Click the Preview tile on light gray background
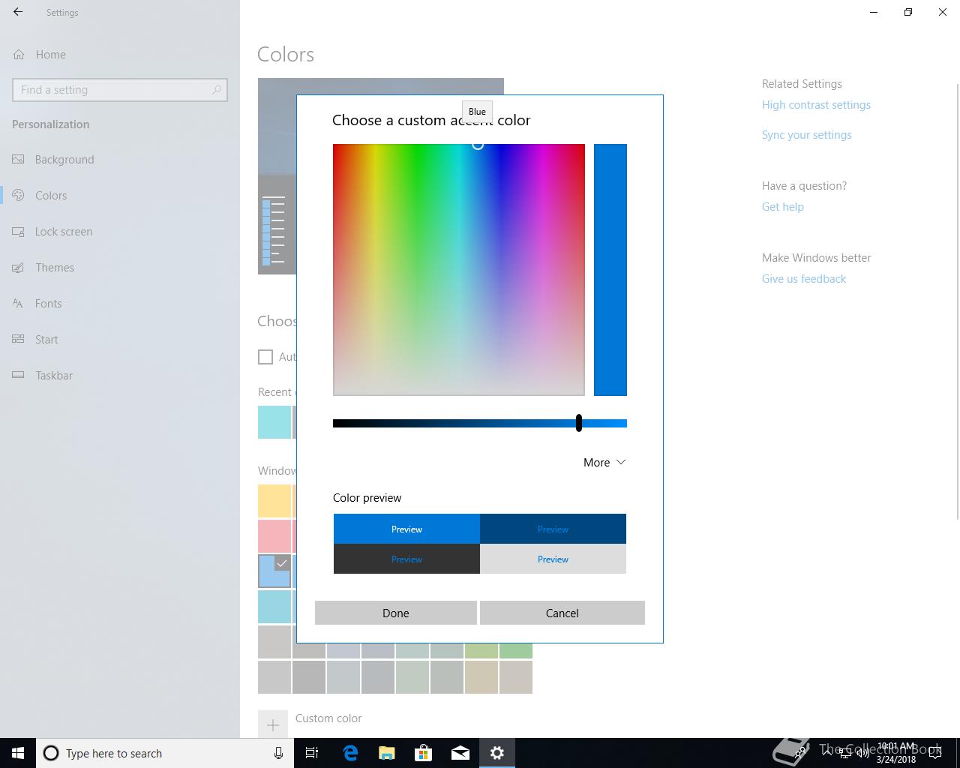Image resolution: width=960 pixels, height=768 pixels. pyautogui.click(x=553, y=559)
